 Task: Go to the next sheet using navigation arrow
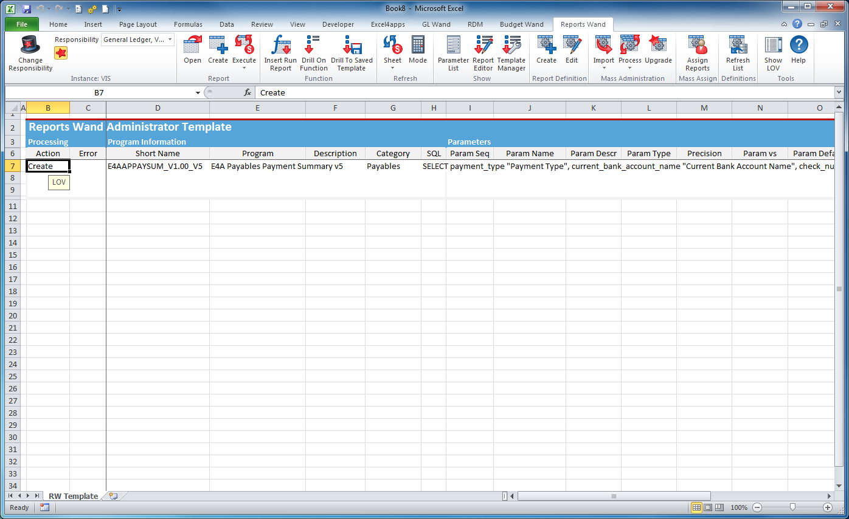point(28,496)
